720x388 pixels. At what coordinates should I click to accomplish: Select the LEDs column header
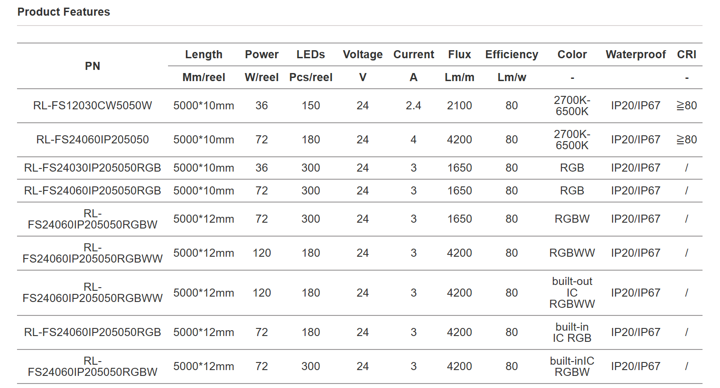[x=310, y=55]
